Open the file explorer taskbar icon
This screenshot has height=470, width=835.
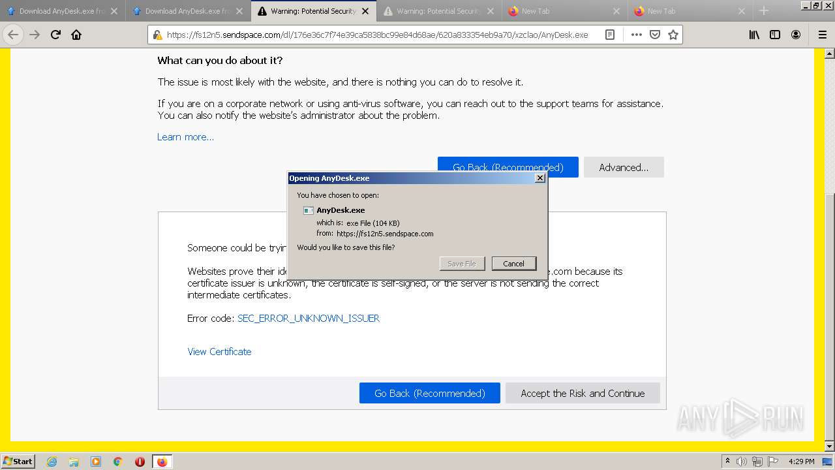tap(74, 462)
